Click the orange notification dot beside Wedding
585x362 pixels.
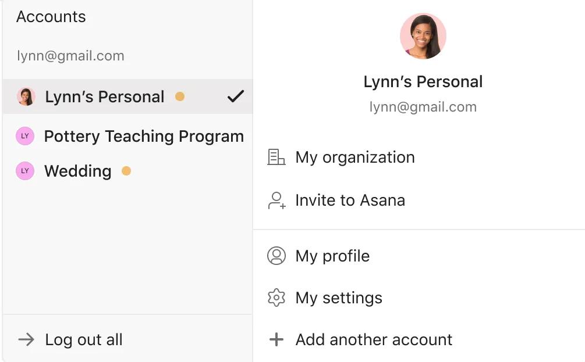coord(126,171)
